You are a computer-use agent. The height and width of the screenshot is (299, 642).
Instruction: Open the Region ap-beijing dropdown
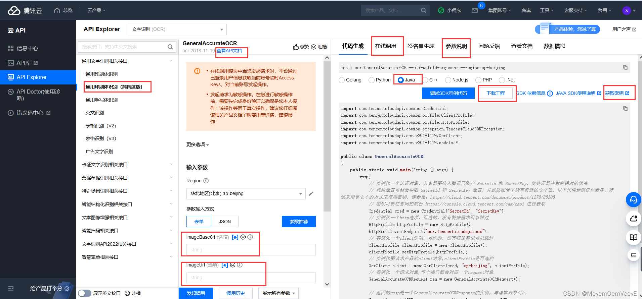246,194
